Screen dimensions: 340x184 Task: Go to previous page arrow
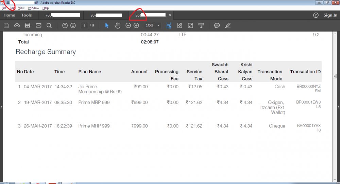point(65,25)
